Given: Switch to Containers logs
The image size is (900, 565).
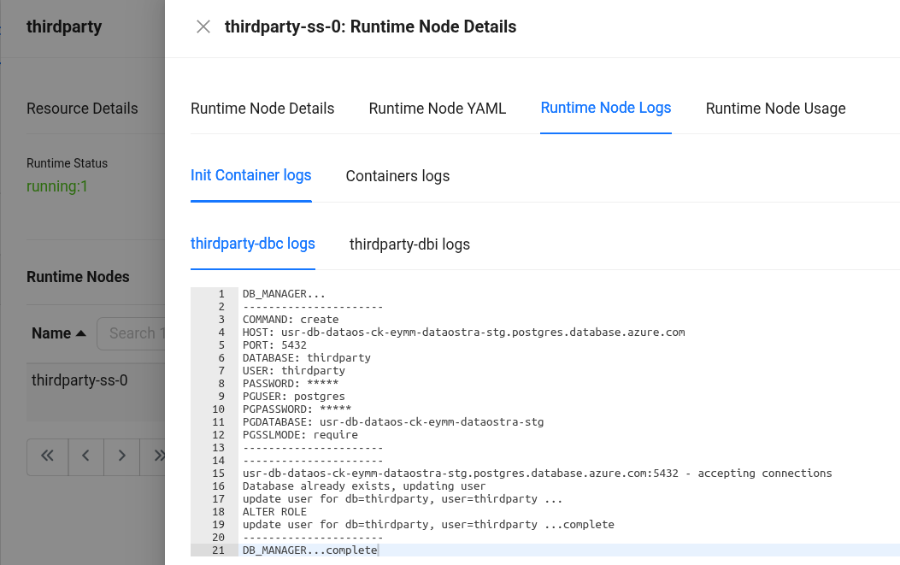Looking at the screenshot, I should [x=397, y=176].
